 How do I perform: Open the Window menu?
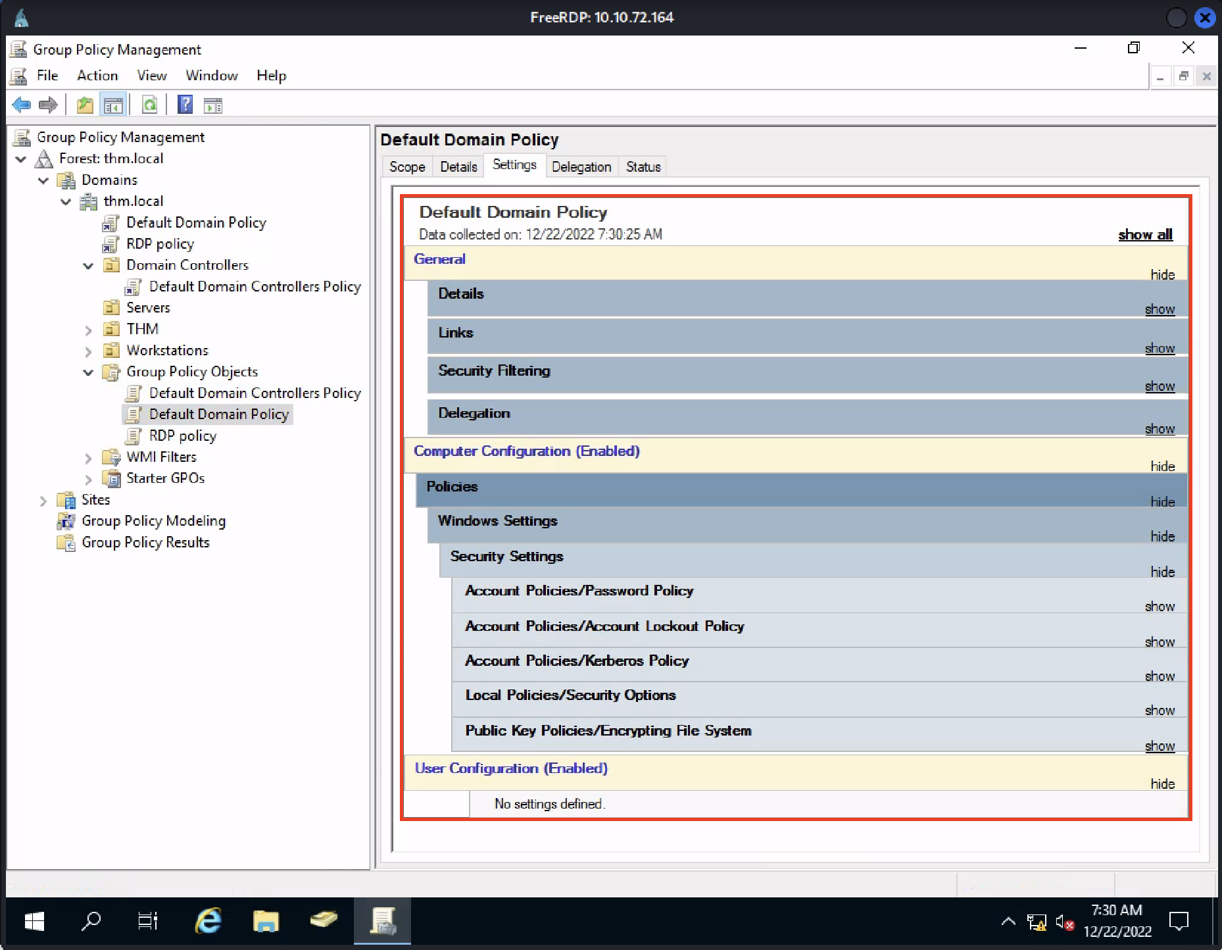[x=212, y=76]
